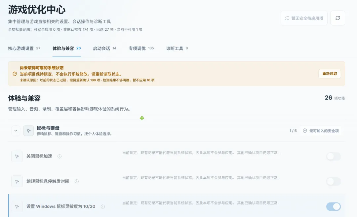Open info icon next to 缩短鼠标悬停触发时间
The height and width of the screenshot is (217, 357).
coord(77,181)
